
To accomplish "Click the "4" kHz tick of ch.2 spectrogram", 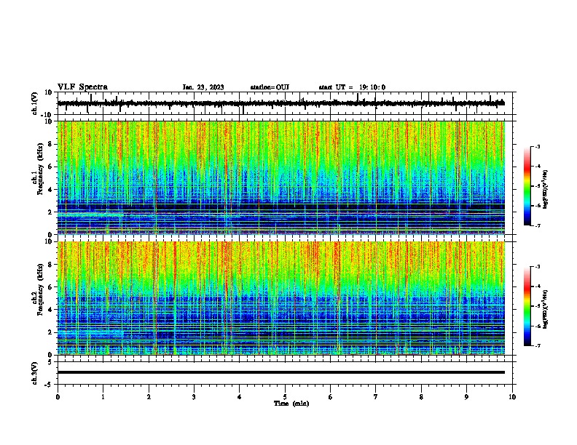I will click(x=51, y=310).
